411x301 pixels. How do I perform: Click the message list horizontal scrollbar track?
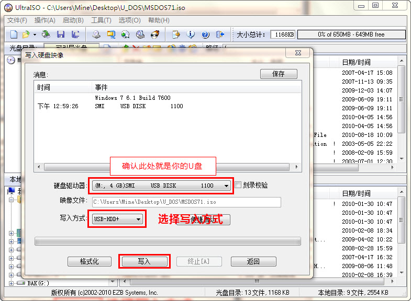coord(166,167)
